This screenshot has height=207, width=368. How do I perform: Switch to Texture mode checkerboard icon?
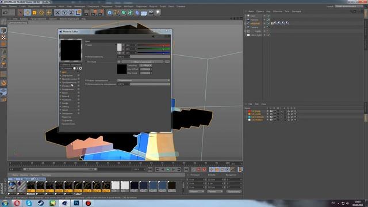tap(3, 37)
